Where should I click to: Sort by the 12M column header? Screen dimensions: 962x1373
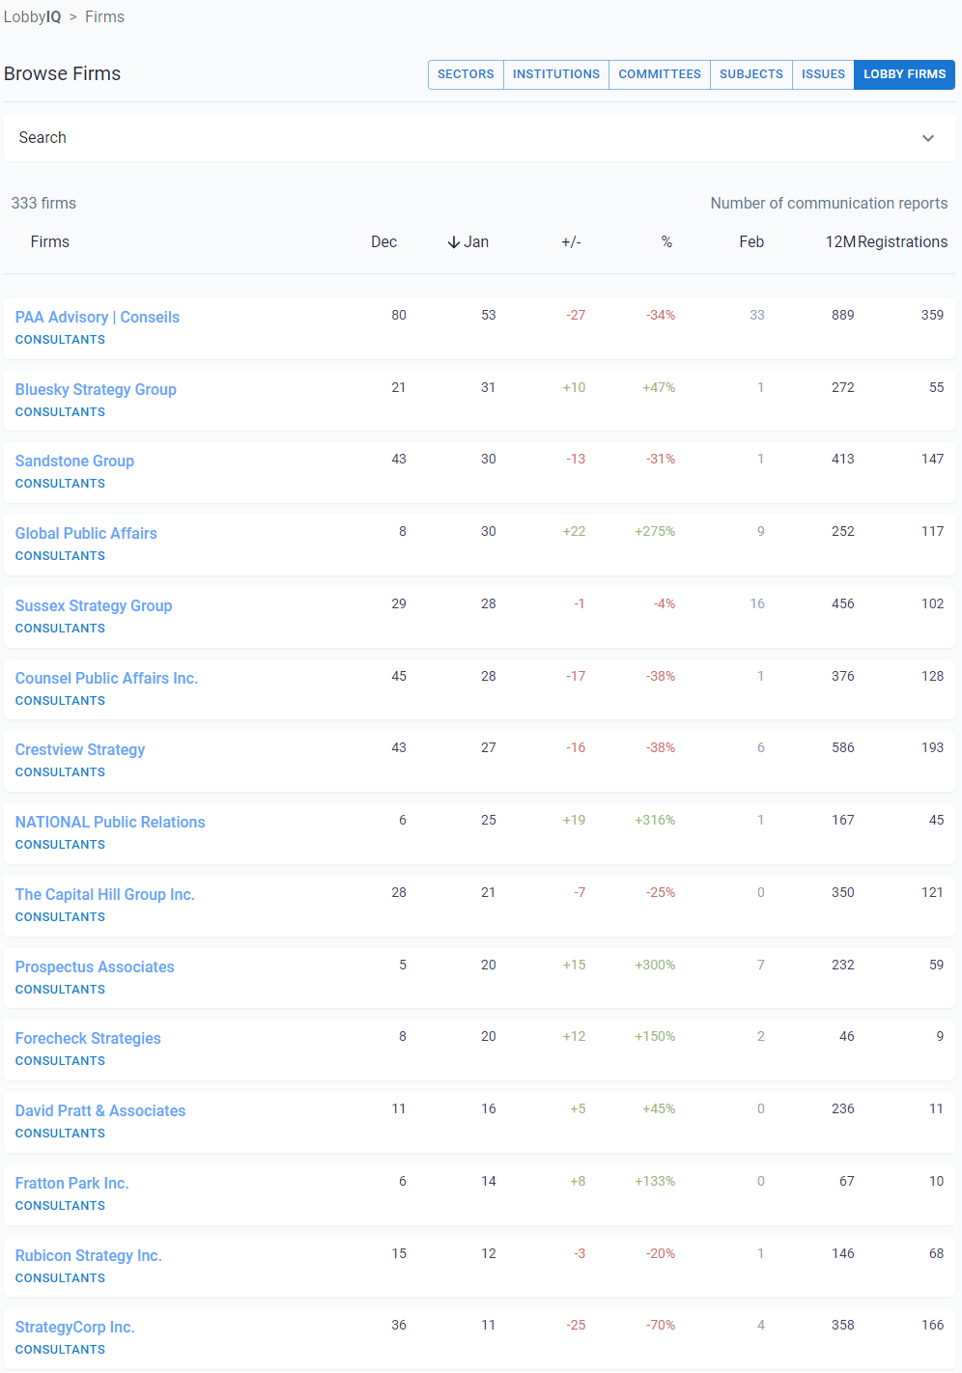click(x=840, y=242)
